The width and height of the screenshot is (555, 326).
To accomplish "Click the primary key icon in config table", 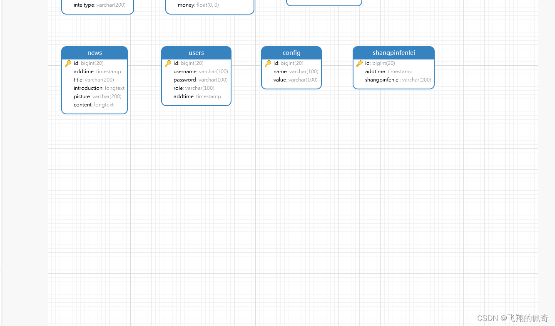I will pos(268,64).
